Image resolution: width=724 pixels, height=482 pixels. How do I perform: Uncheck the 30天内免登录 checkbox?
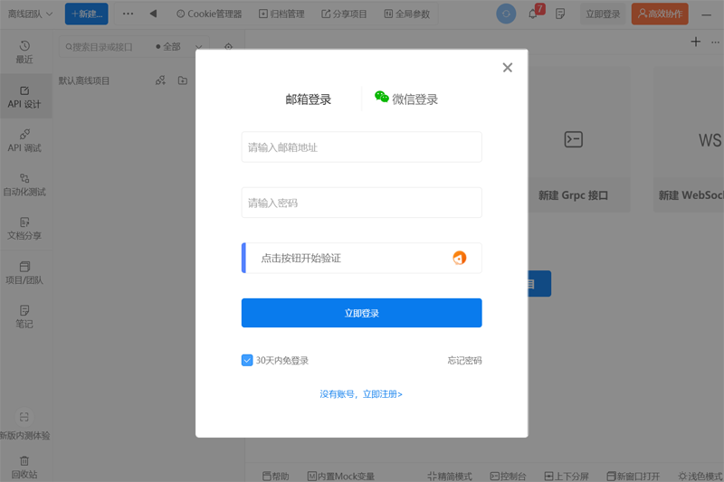click(x=247, y=360)
